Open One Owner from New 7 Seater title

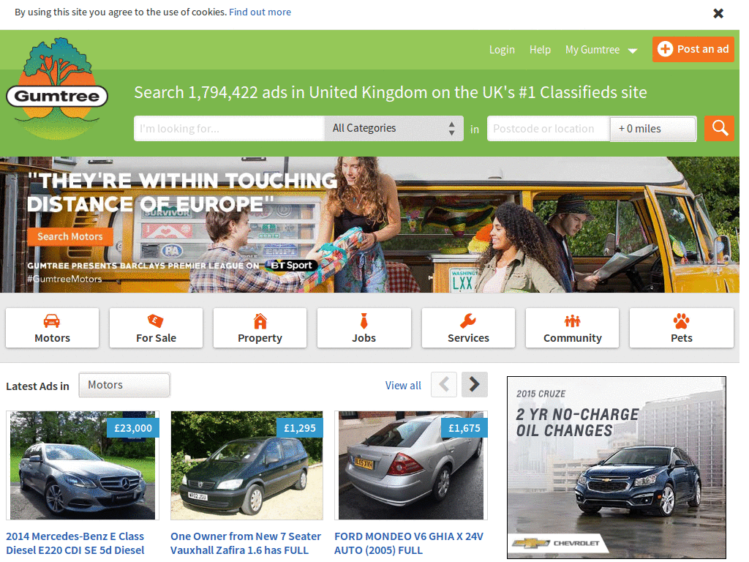tap(246, 544)
